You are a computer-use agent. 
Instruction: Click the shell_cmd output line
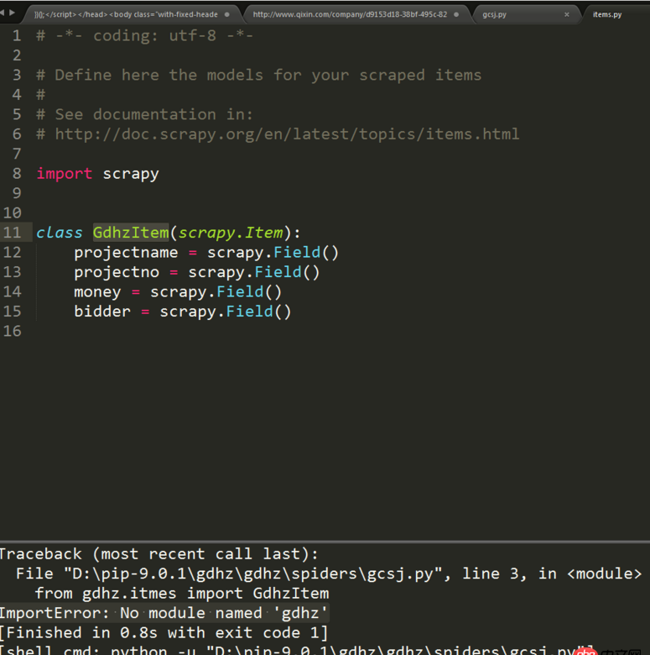pos(296,650)
